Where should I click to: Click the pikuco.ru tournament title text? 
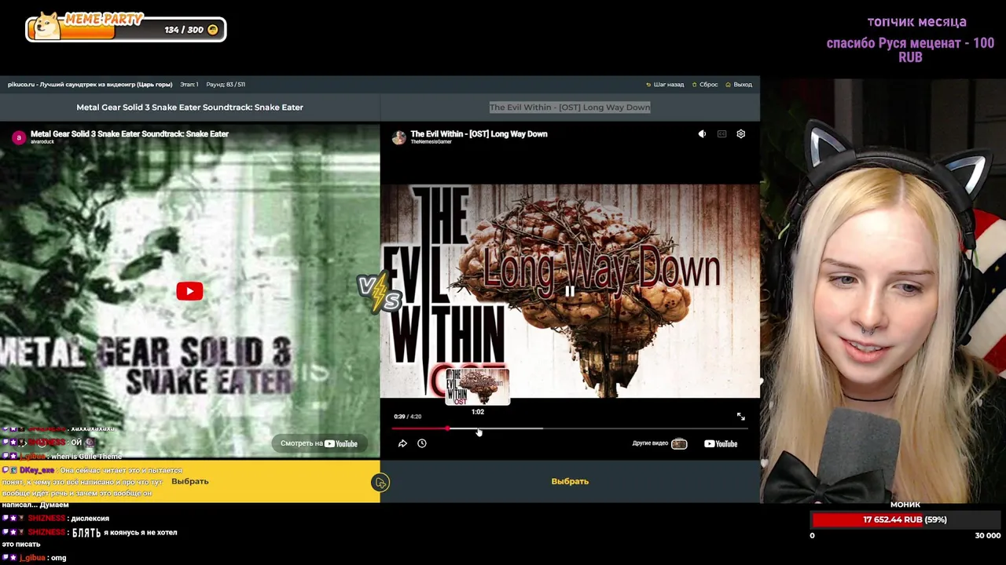90,84
